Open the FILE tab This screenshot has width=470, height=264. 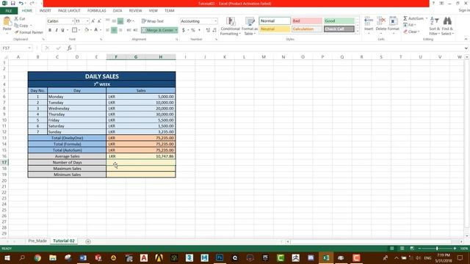pos(9,11)
